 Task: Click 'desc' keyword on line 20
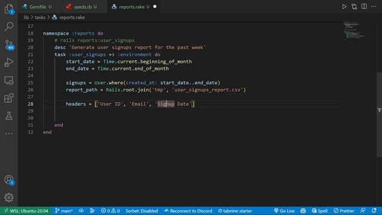pyautogui.click(x=60, y=48)
